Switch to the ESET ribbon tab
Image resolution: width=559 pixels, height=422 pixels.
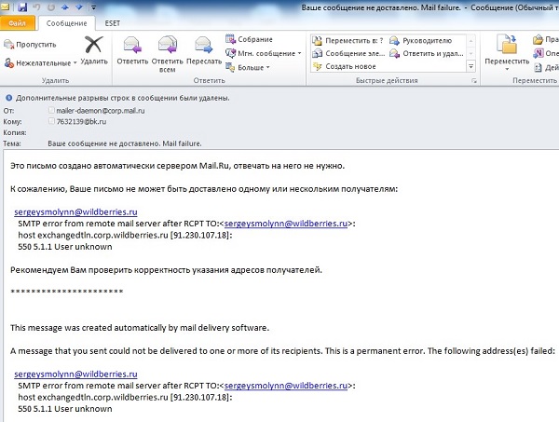point(113,23)
